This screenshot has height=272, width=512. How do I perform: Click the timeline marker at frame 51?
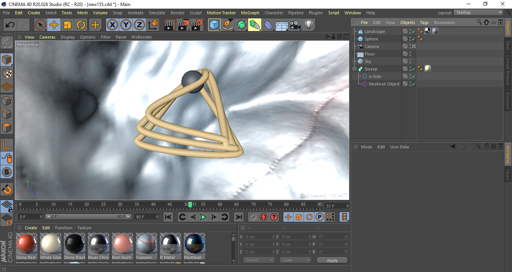click(190, 205)
